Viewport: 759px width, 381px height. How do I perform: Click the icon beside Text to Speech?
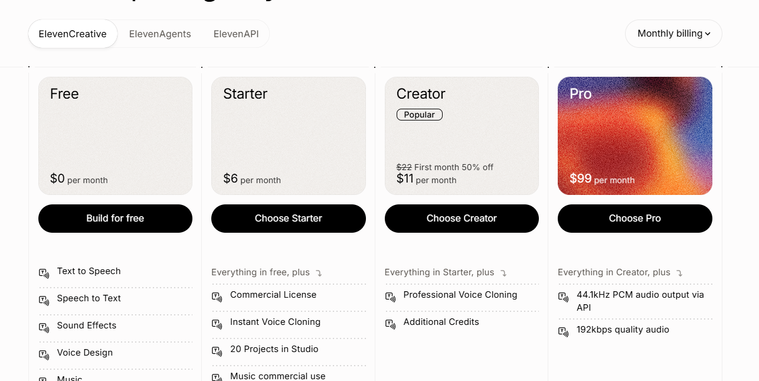44,273
